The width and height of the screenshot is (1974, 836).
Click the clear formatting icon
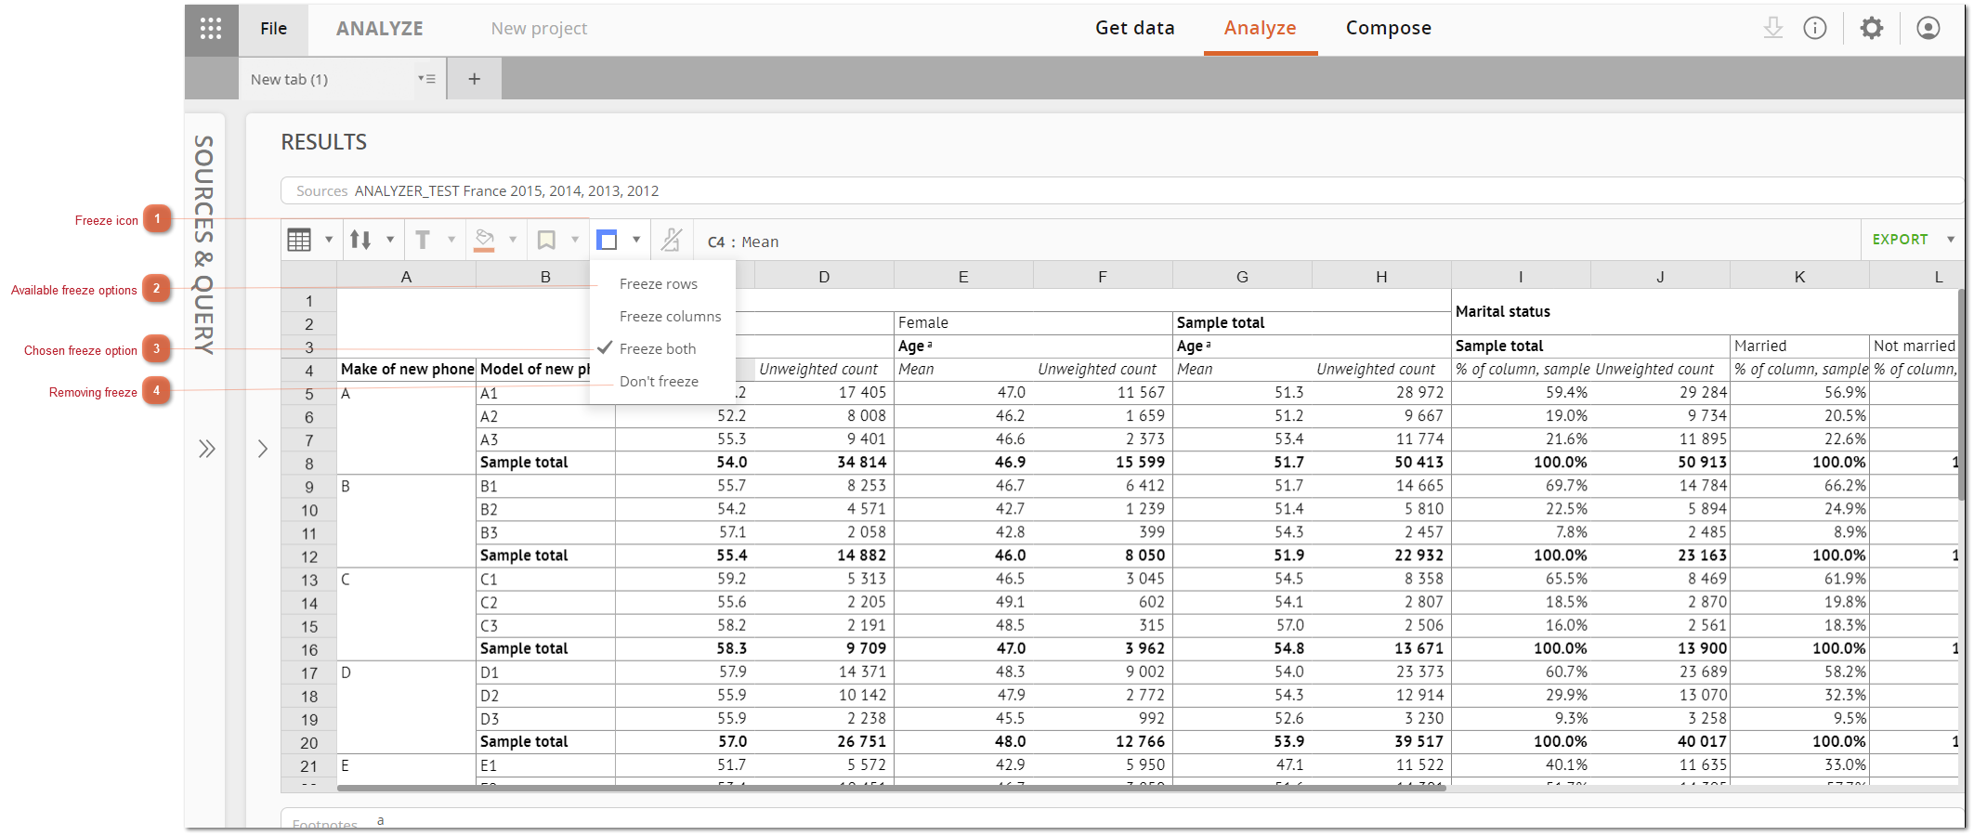click(672, 240)
